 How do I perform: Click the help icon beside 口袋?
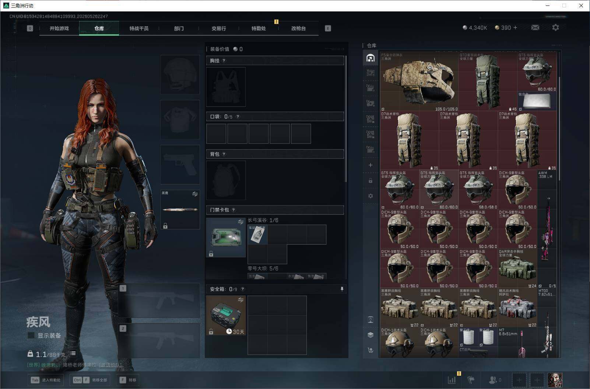(x=238, y=117)
